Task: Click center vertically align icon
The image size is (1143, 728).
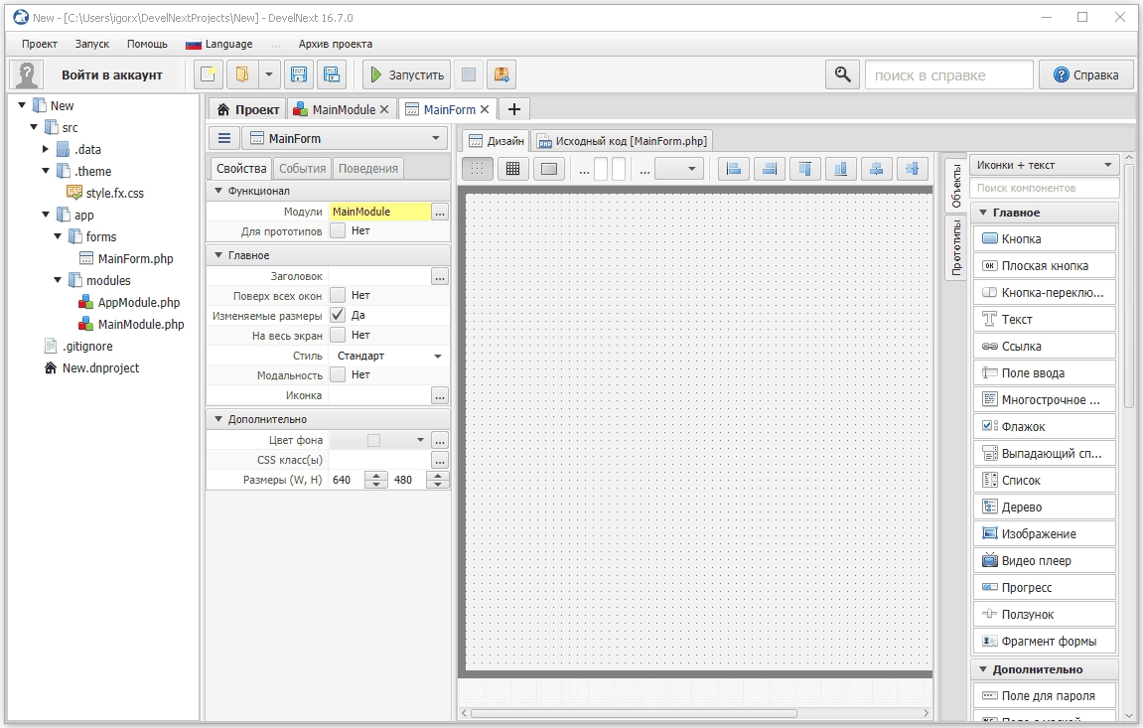Action: (x=912, y=169)
